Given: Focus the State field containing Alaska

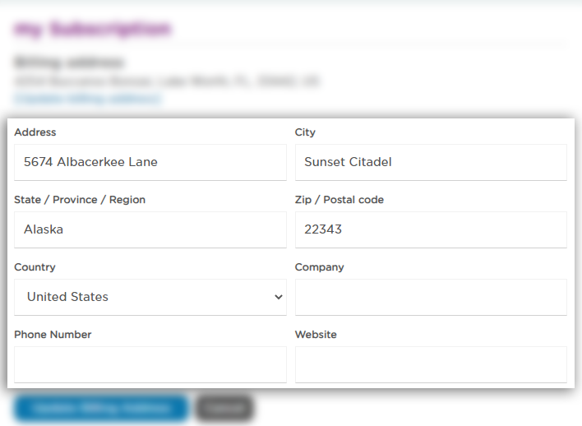Looking at the screenshot, I should pyautogui.click(x=150, y=230).
